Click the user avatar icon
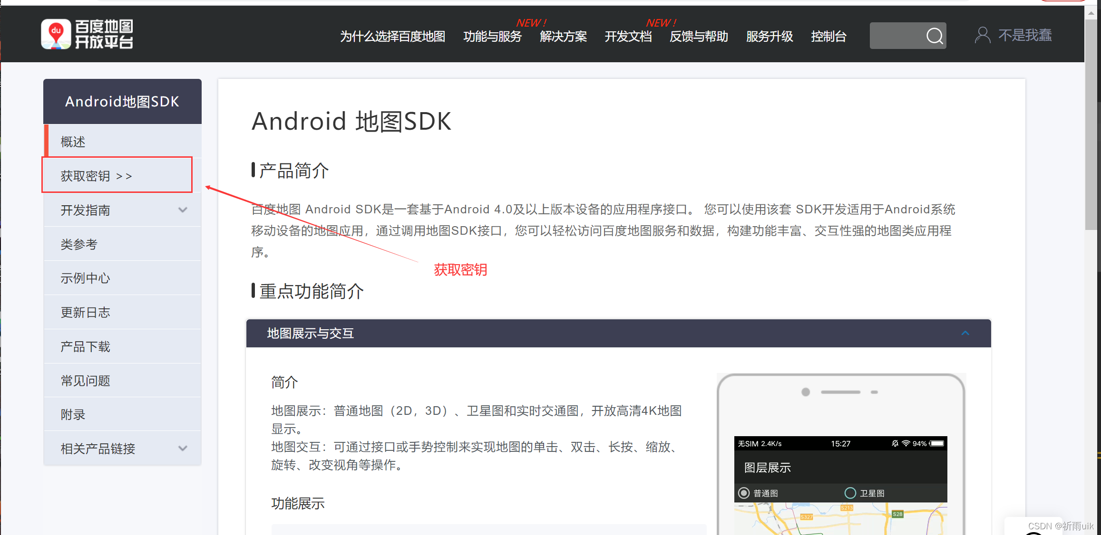This screenshot has width=1101, height=535. click(x=983, y=35)
